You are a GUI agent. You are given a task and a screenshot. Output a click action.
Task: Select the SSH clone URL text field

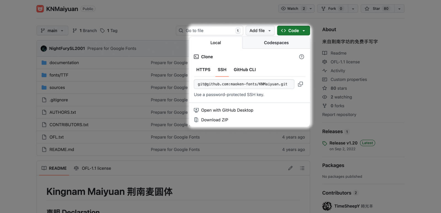(x=244, y=84)
